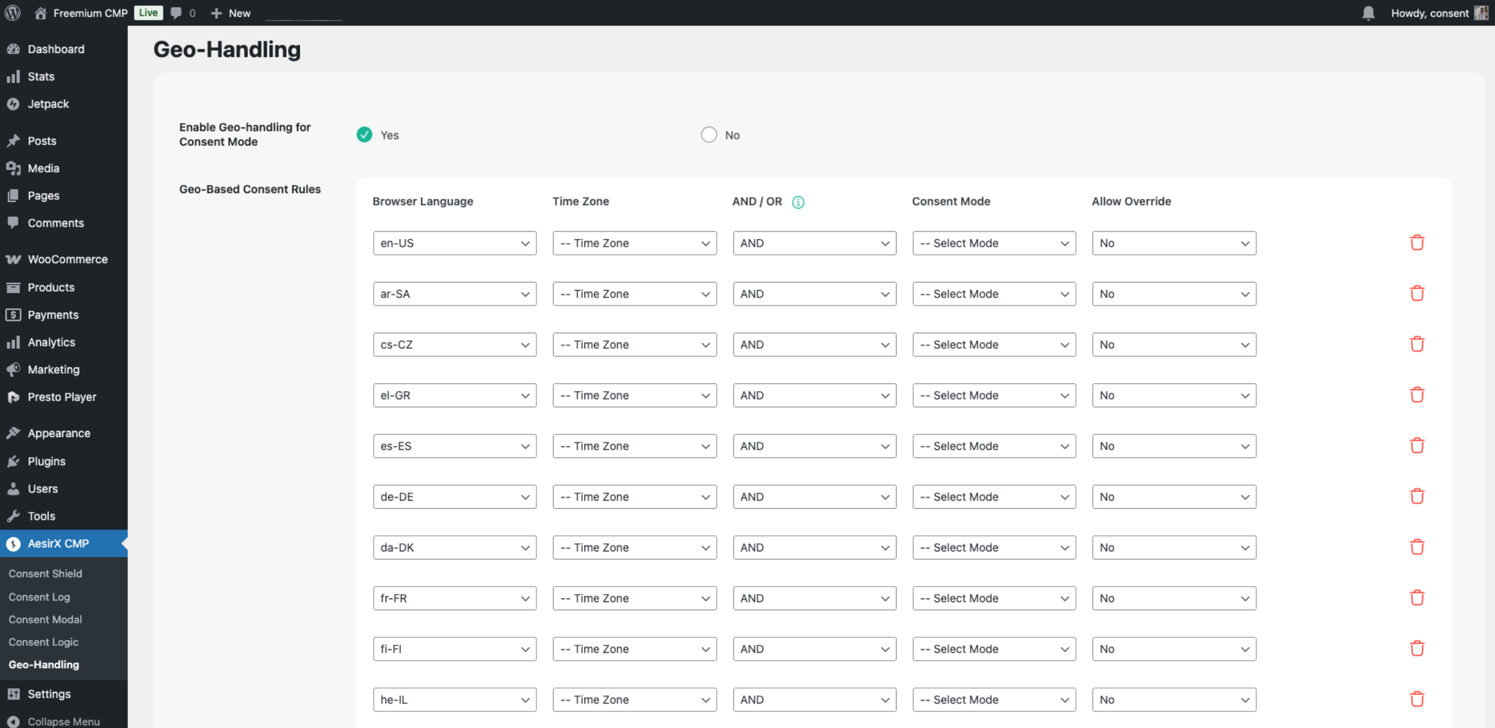Click the info icon next to AND / OR

(798, 202)
